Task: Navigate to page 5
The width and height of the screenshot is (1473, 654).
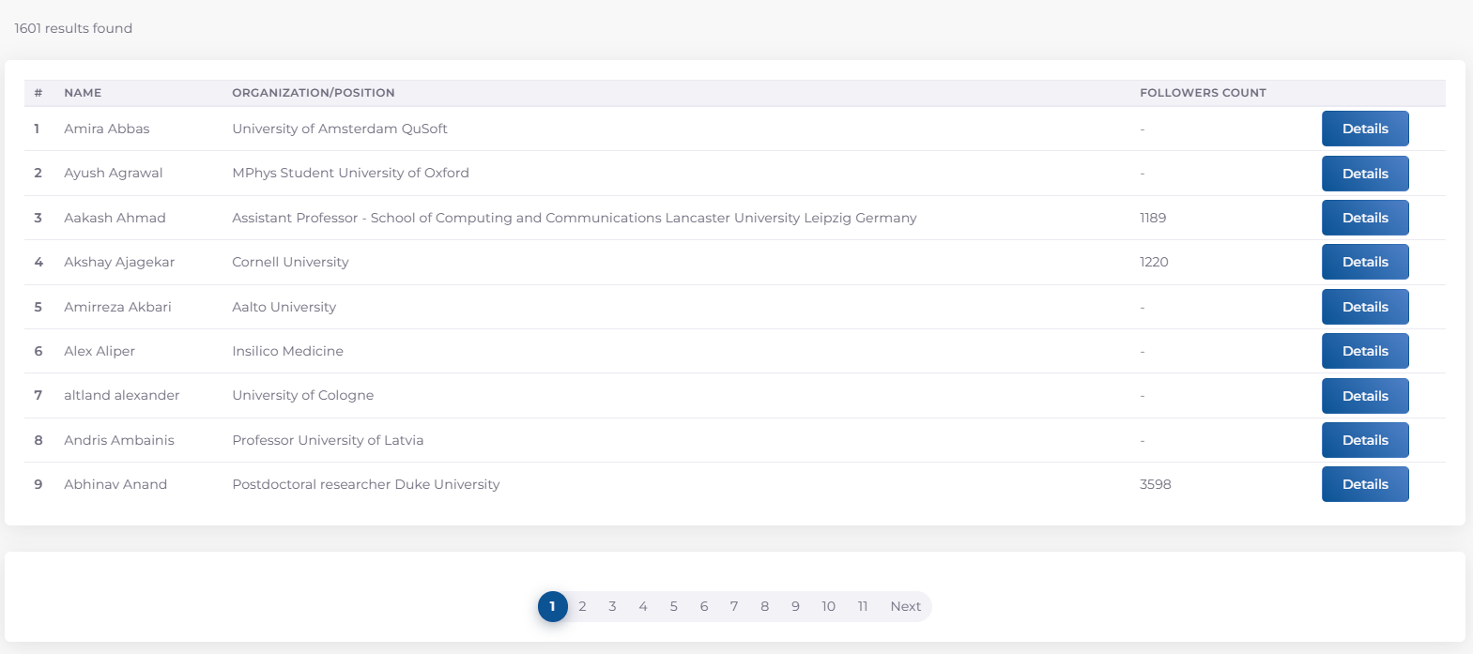Action: (673, 606)
